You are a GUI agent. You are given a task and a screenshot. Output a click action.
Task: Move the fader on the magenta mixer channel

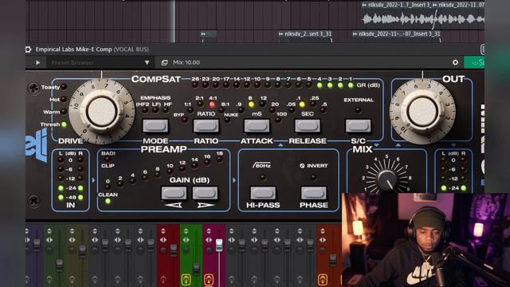click(219, 246)
